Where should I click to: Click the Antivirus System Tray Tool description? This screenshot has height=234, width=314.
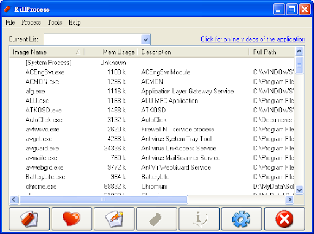tap(177, 139)
